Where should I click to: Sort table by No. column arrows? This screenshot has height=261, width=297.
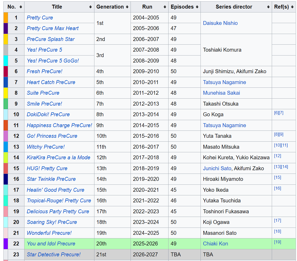coord(21,7)
